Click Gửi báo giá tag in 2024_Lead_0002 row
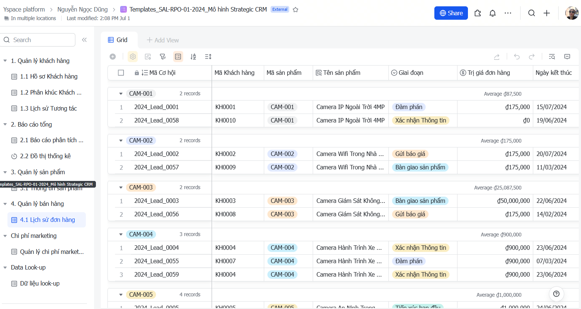This screenshot has width=581, height=309. [x=410, y=154]
